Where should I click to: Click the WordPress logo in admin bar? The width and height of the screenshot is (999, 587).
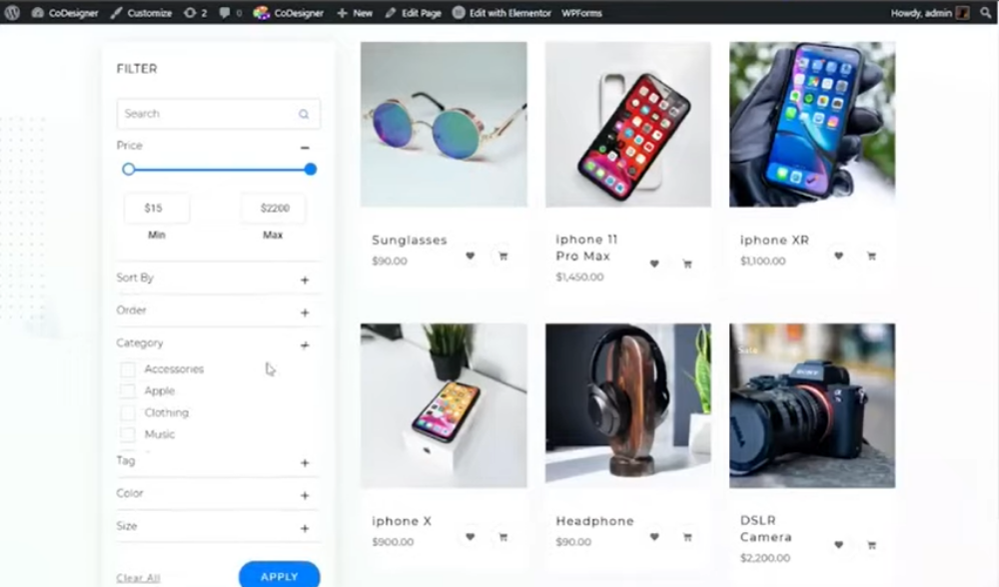[11, 13]
